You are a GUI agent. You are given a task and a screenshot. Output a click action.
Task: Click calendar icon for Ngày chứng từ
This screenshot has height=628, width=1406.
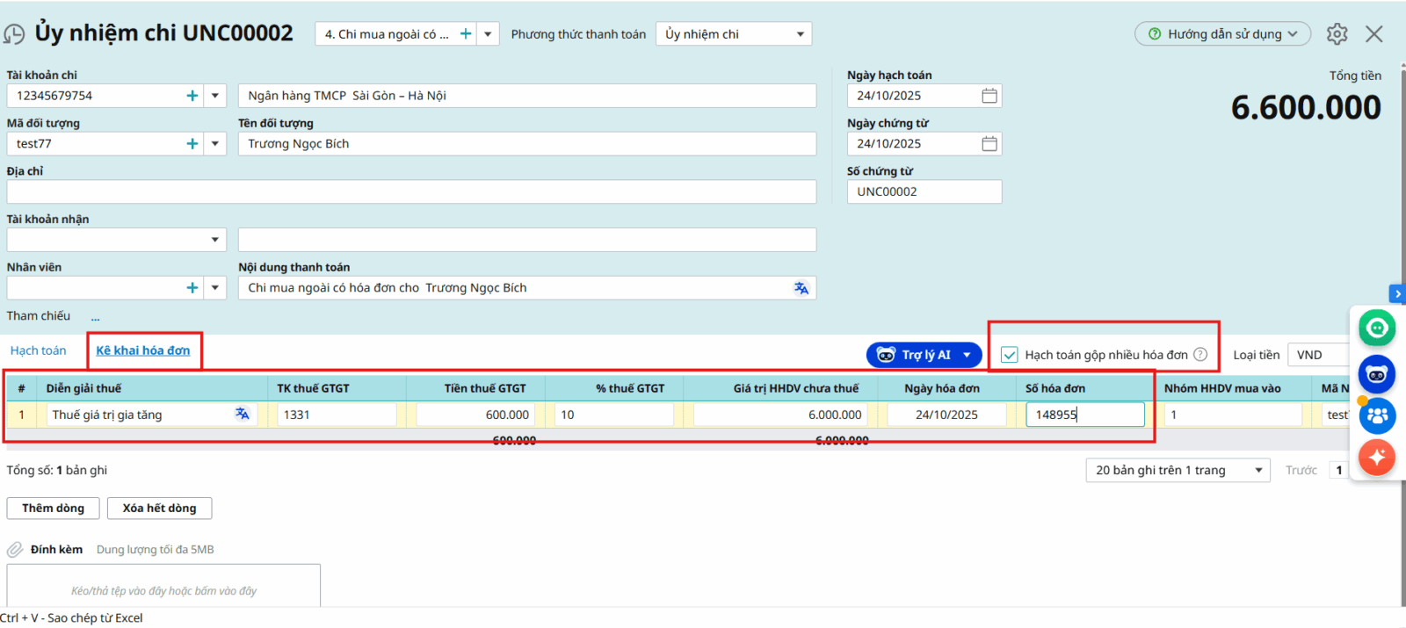coord(989,144)
